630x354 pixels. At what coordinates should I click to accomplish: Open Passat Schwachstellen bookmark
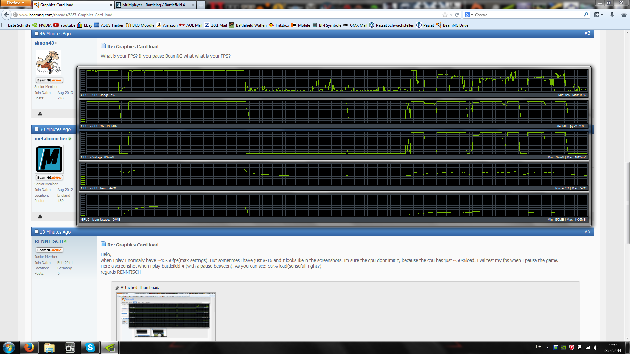pyautogui.click(x=392, y=25)
